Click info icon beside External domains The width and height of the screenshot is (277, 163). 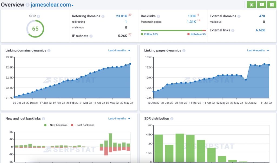[239, 16]
